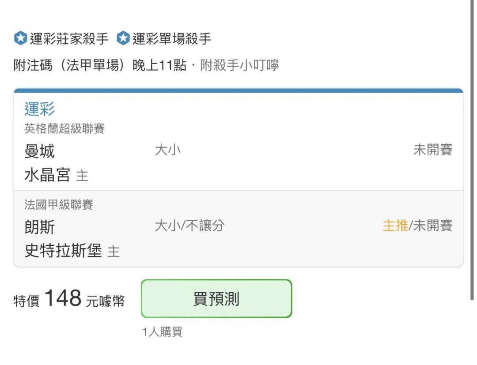Image resolution: width=477 pixels, height=365 pixels.
Task: Click the 買預測 button
Action: click(216, 298)
